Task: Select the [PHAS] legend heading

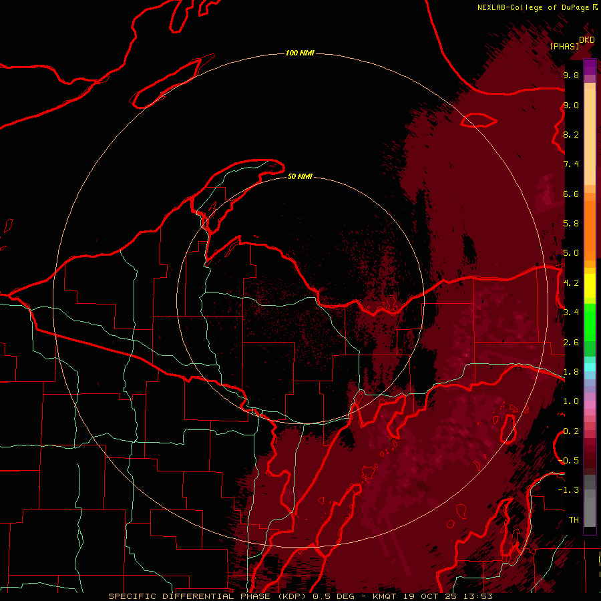Action: (x=564, y=46)
